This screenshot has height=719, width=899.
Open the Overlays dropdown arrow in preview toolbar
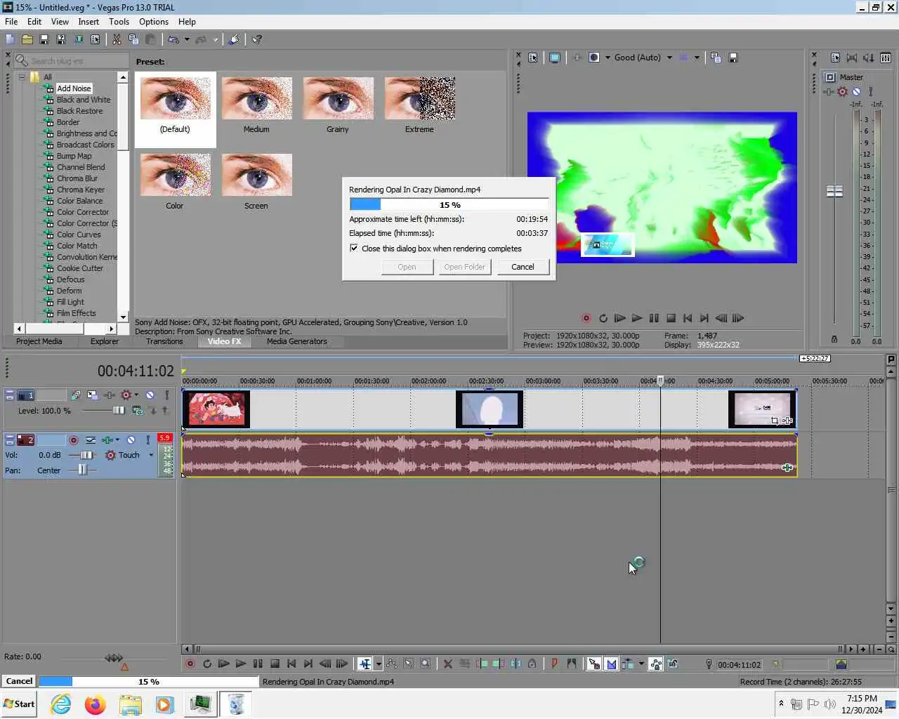[697, 58]
